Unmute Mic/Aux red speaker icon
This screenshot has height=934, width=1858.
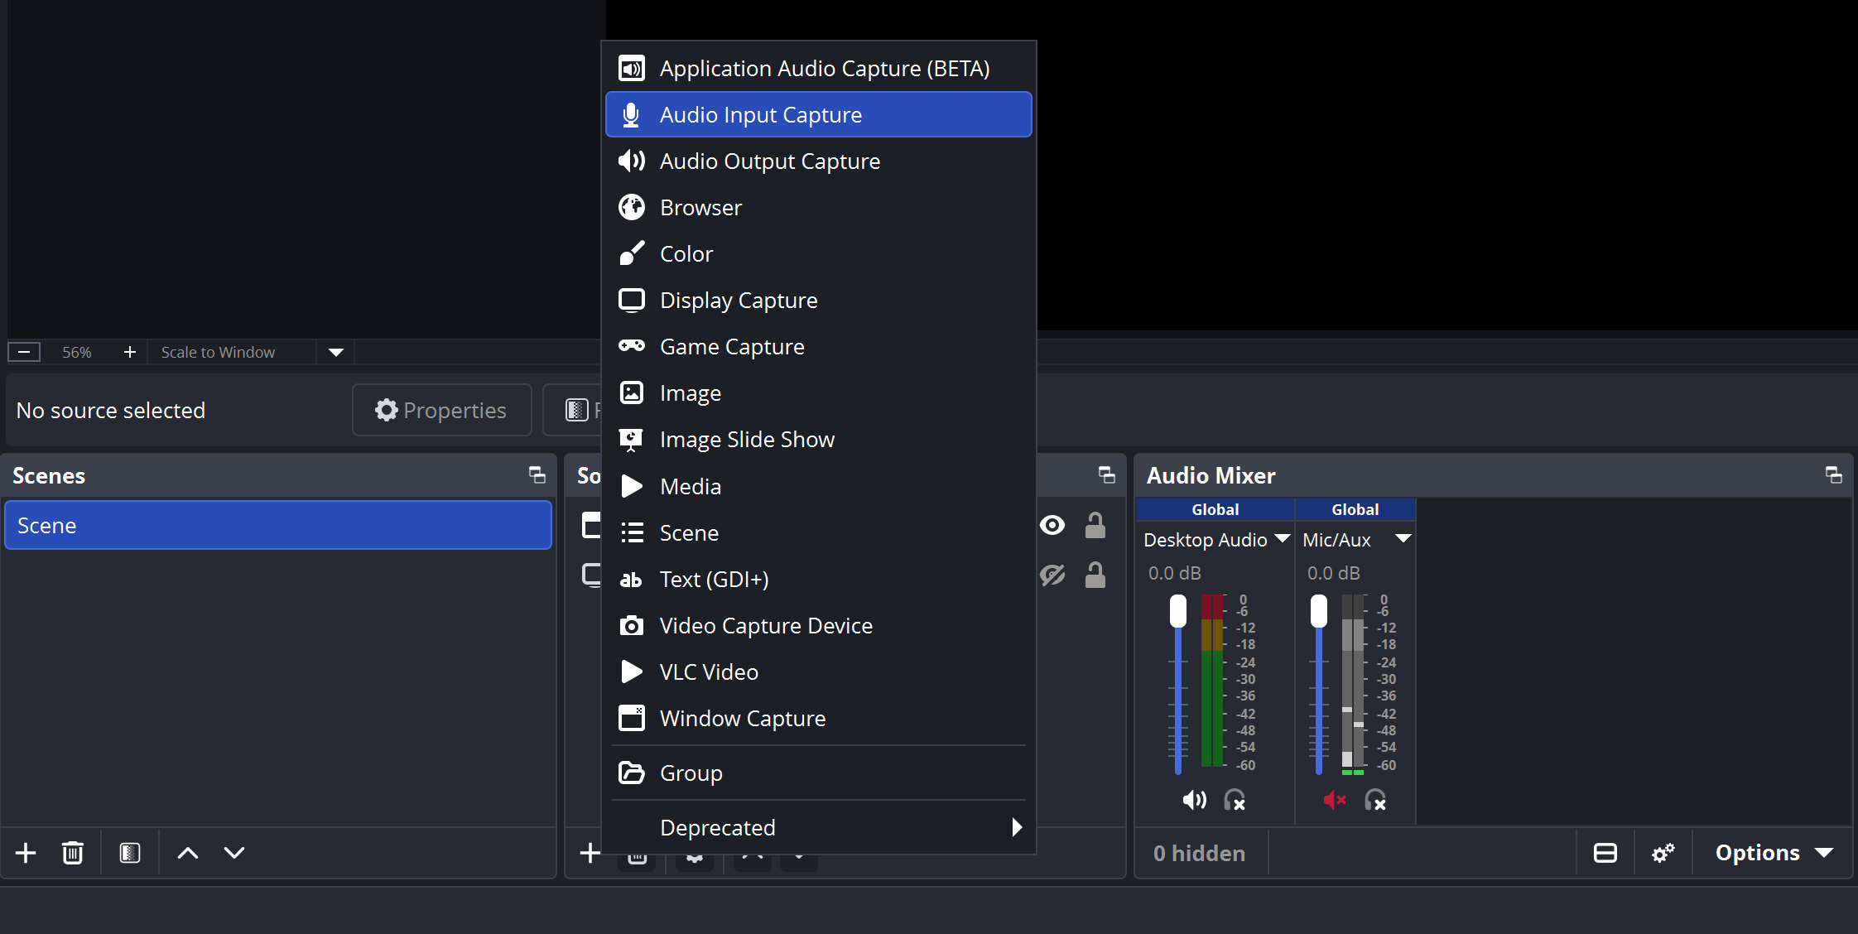click(1335, 800)
